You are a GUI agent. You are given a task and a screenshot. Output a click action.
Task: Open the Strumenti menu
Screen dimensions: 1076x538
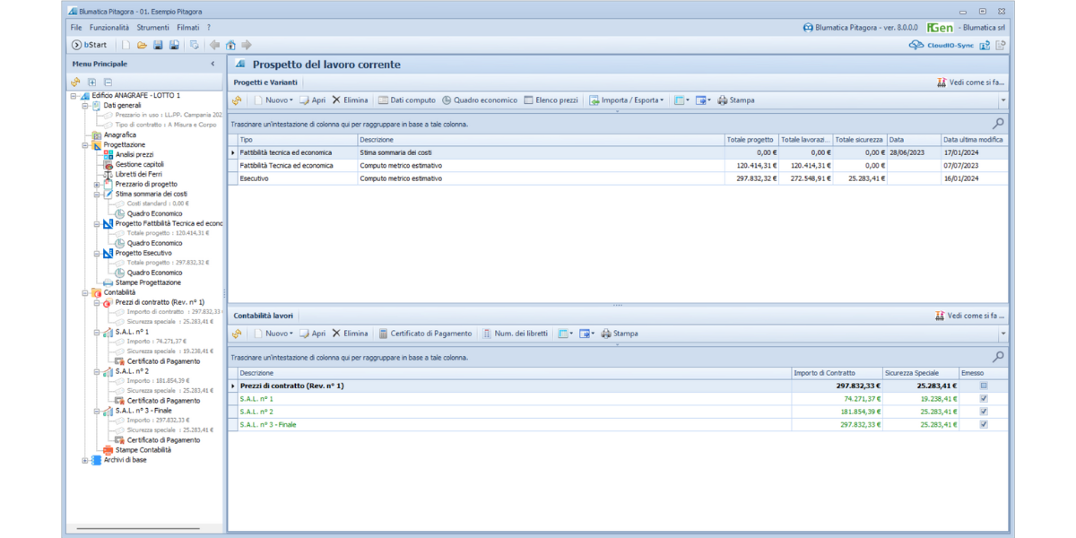pos(152,28)
